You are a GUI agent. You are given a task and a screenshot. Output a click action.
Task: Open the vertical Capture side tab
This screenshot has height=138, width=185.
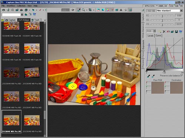tap(143, 18)
